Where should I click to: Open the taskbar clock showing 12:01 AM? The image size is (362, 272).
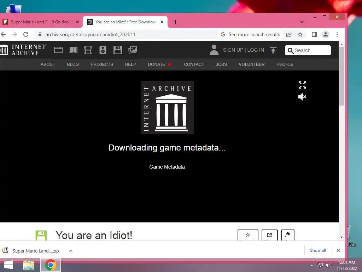pos(346,265)
